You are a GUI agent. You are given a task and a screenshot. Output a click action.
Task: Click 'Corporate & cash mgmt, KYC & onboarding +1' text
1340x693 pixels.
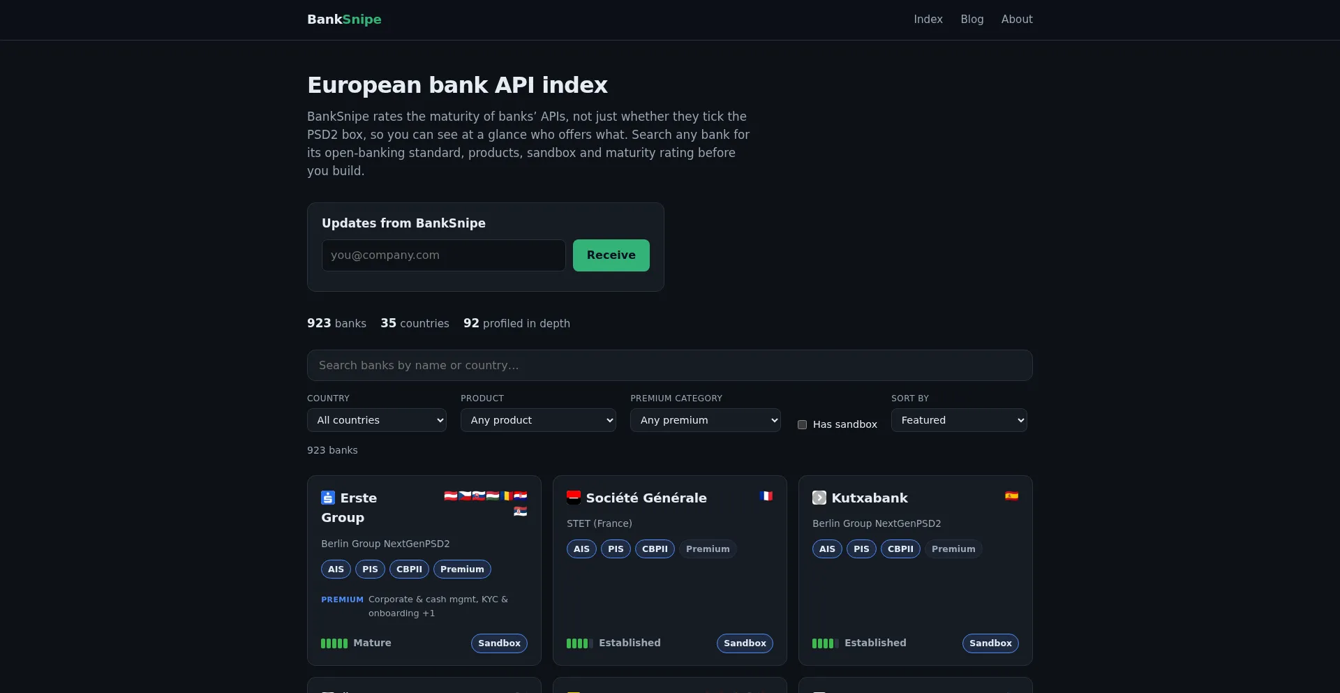pyautogui.click(x=438, y=606)
